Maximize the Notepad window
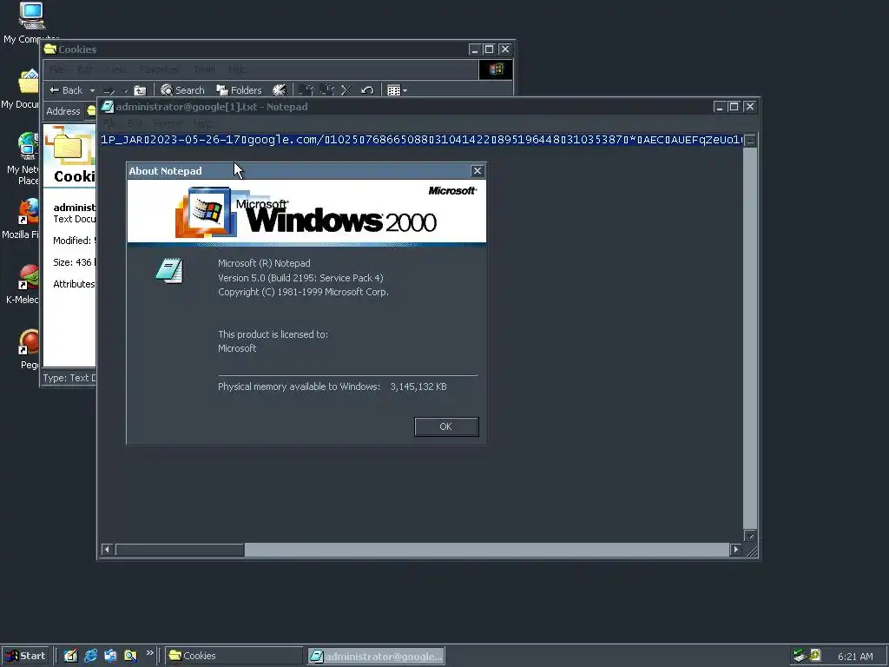Viewport: 889px width, 667px height. coord(734,107)
